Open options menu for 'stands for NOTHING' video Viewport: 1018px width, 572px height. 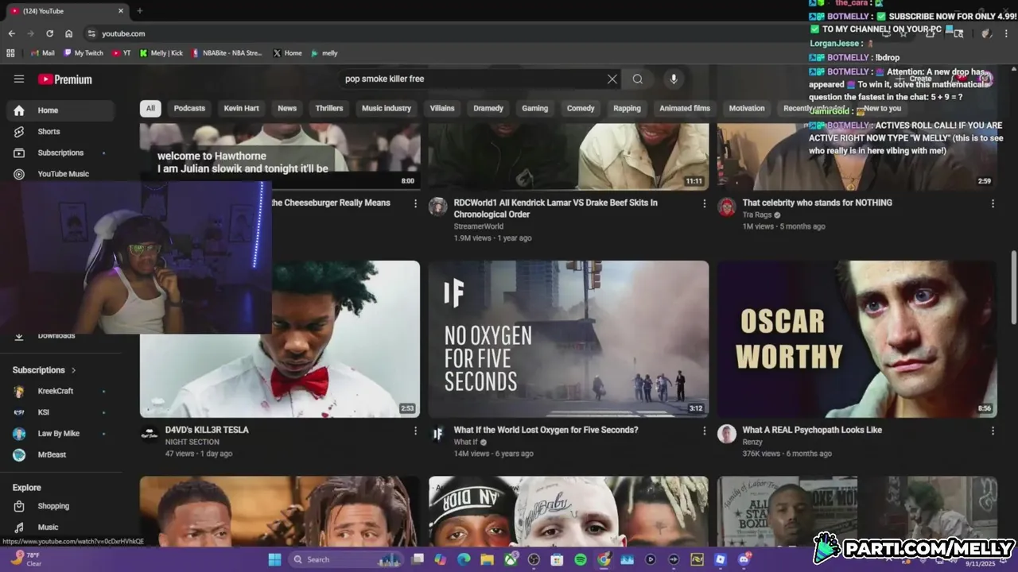(993, 203)
